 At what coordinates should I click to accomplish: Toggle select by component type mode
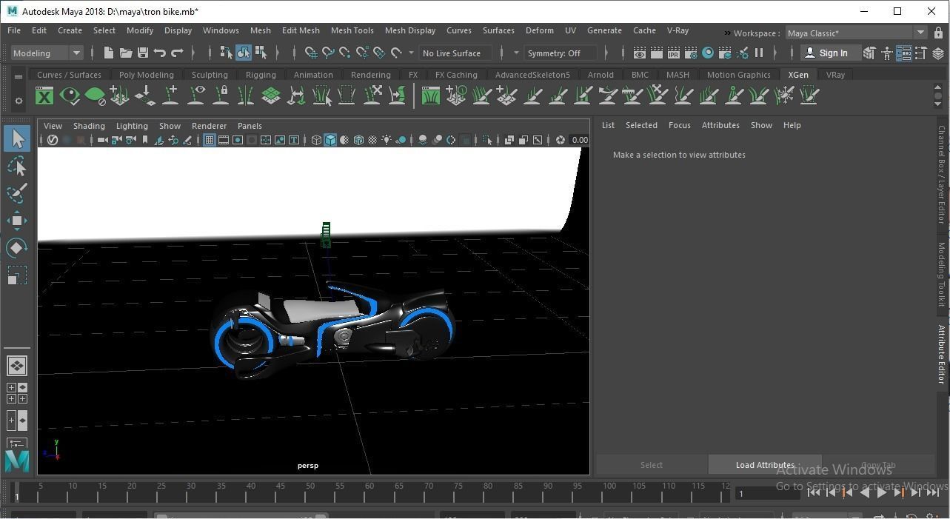[x=261, y=53]
